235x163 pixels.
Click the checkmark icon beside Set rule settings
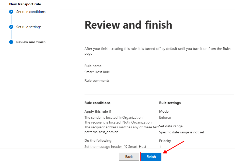(11, 27)
